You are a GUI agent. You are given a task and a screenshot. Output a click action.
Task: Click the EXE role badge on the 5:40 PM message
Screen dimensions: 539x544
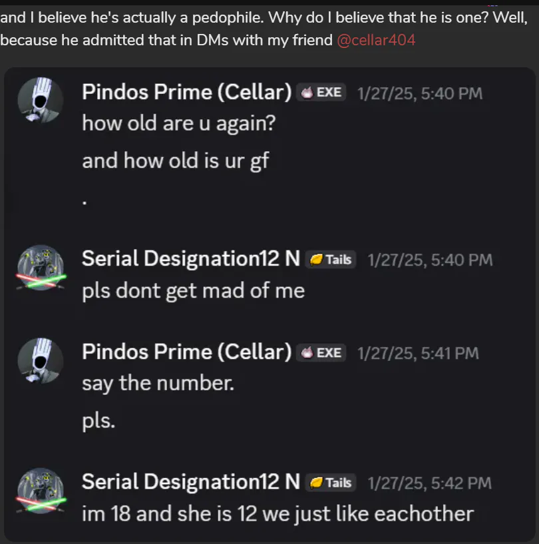click(323, 93)
